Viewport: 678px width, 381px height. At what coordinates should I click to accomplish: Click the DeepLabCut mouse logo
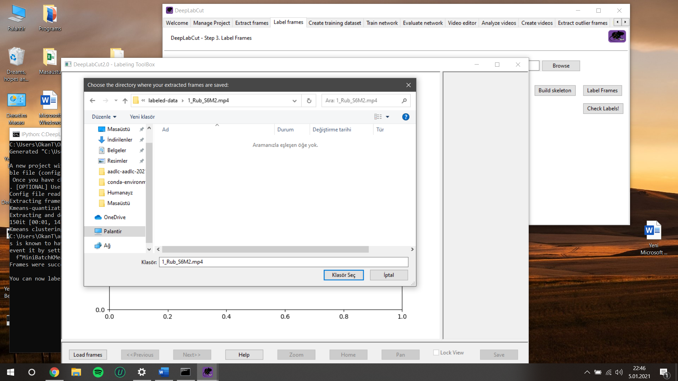(617, 36)
